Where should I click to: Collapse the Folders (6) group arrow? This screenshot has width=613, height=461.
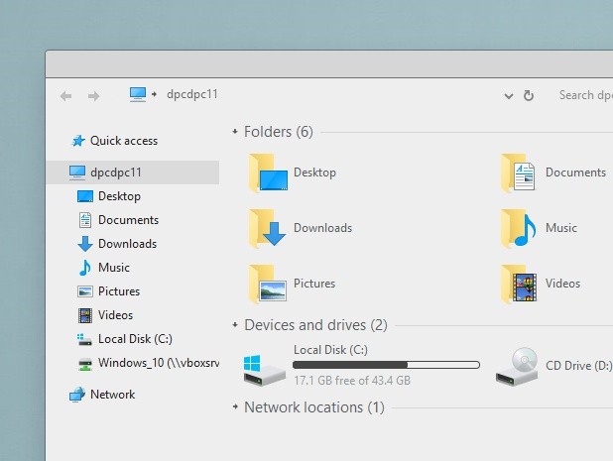pyautogui.click(x=235, y=132)
